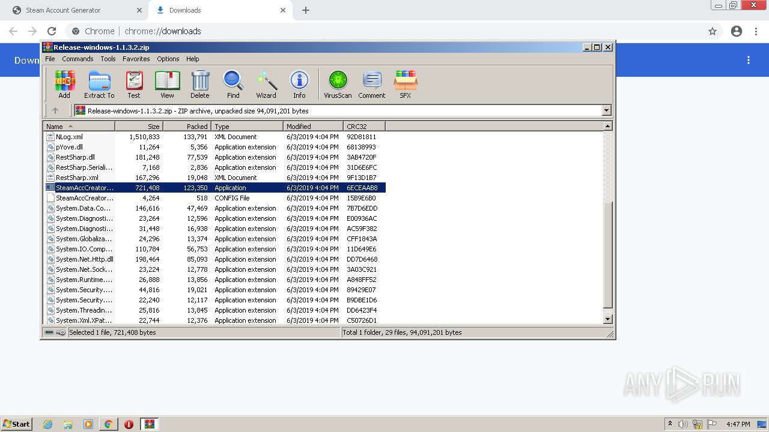Select the RestSharp.xml file

[215, 178]
